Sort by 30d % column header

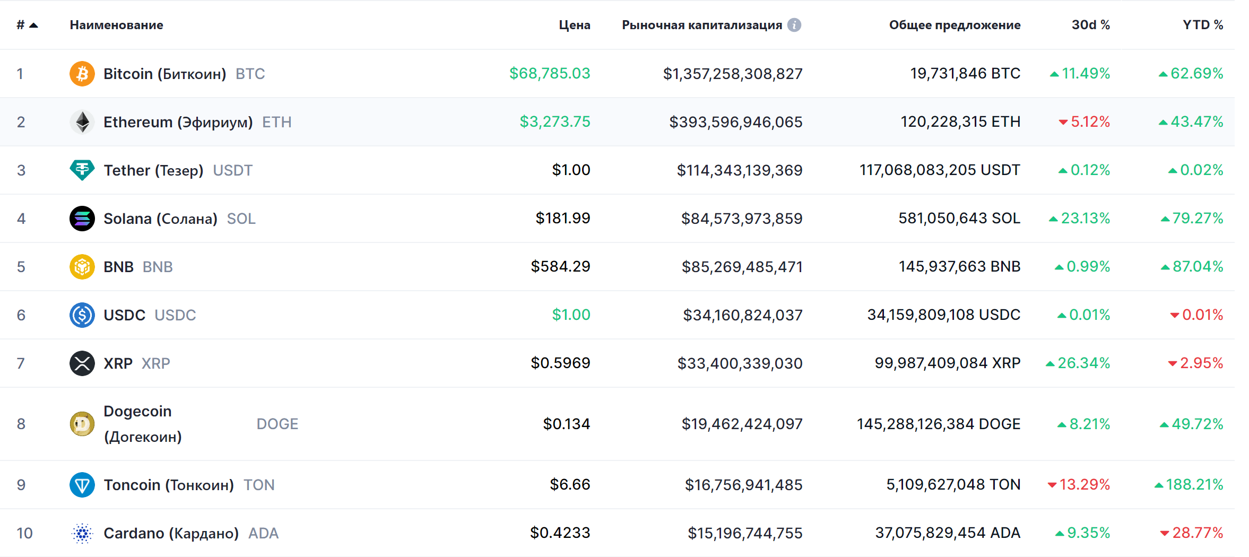pyautogui.click(x=1091, y=25)
